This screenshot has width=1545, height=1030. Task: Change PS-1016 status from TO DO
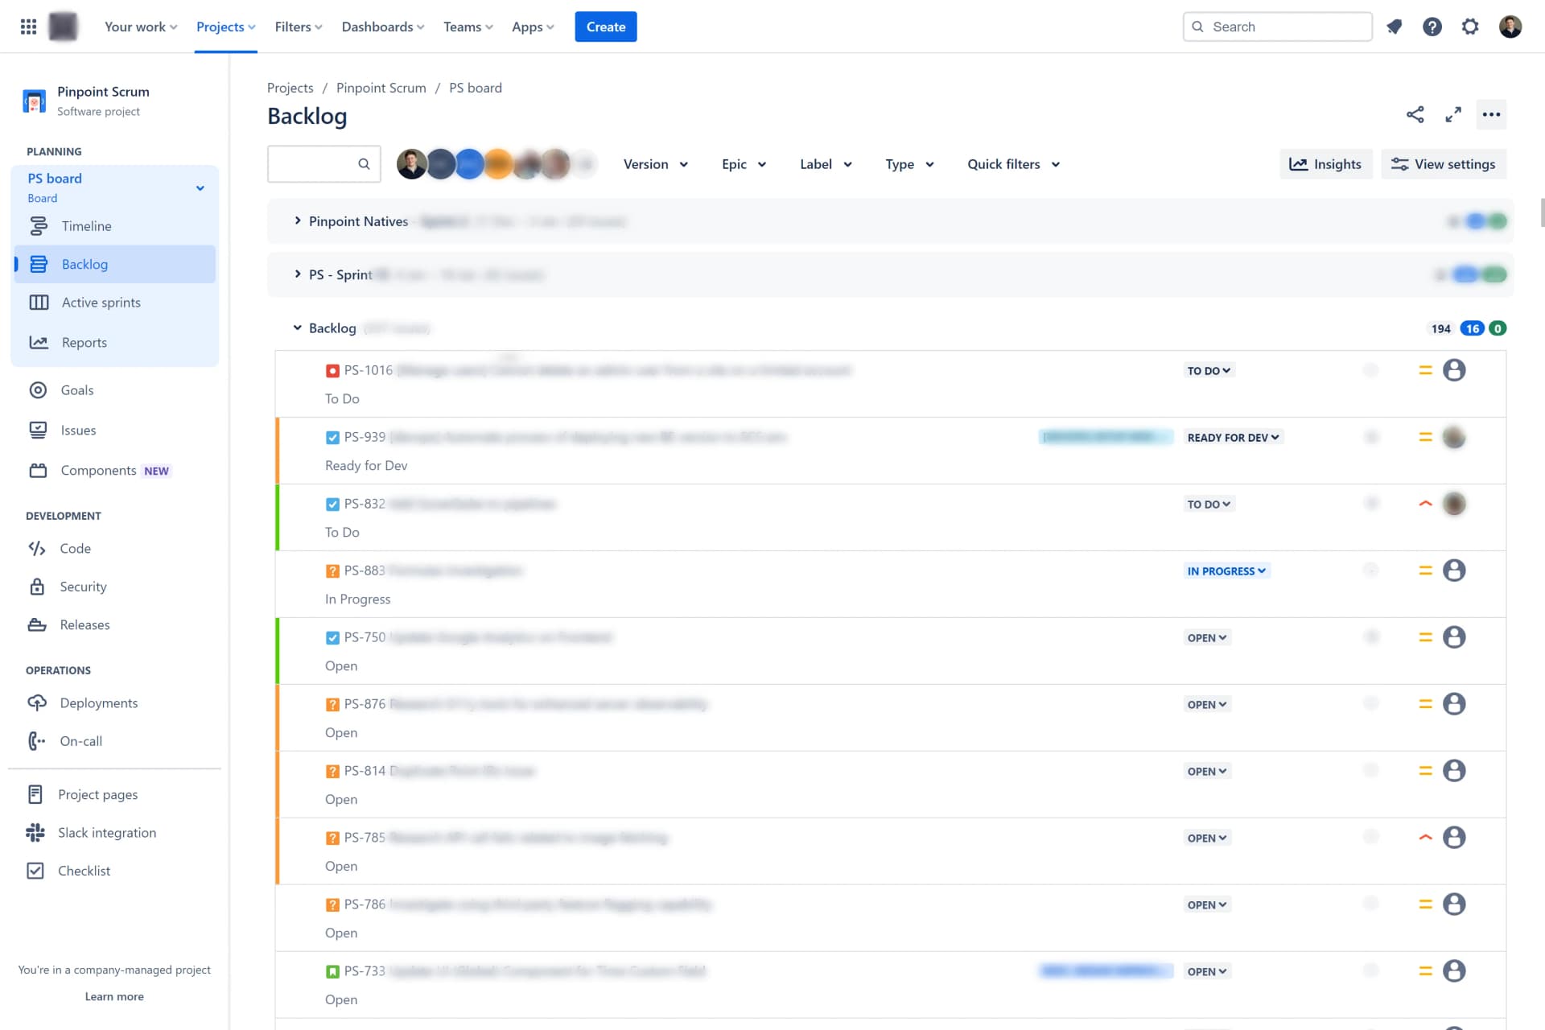[1209, 371]
